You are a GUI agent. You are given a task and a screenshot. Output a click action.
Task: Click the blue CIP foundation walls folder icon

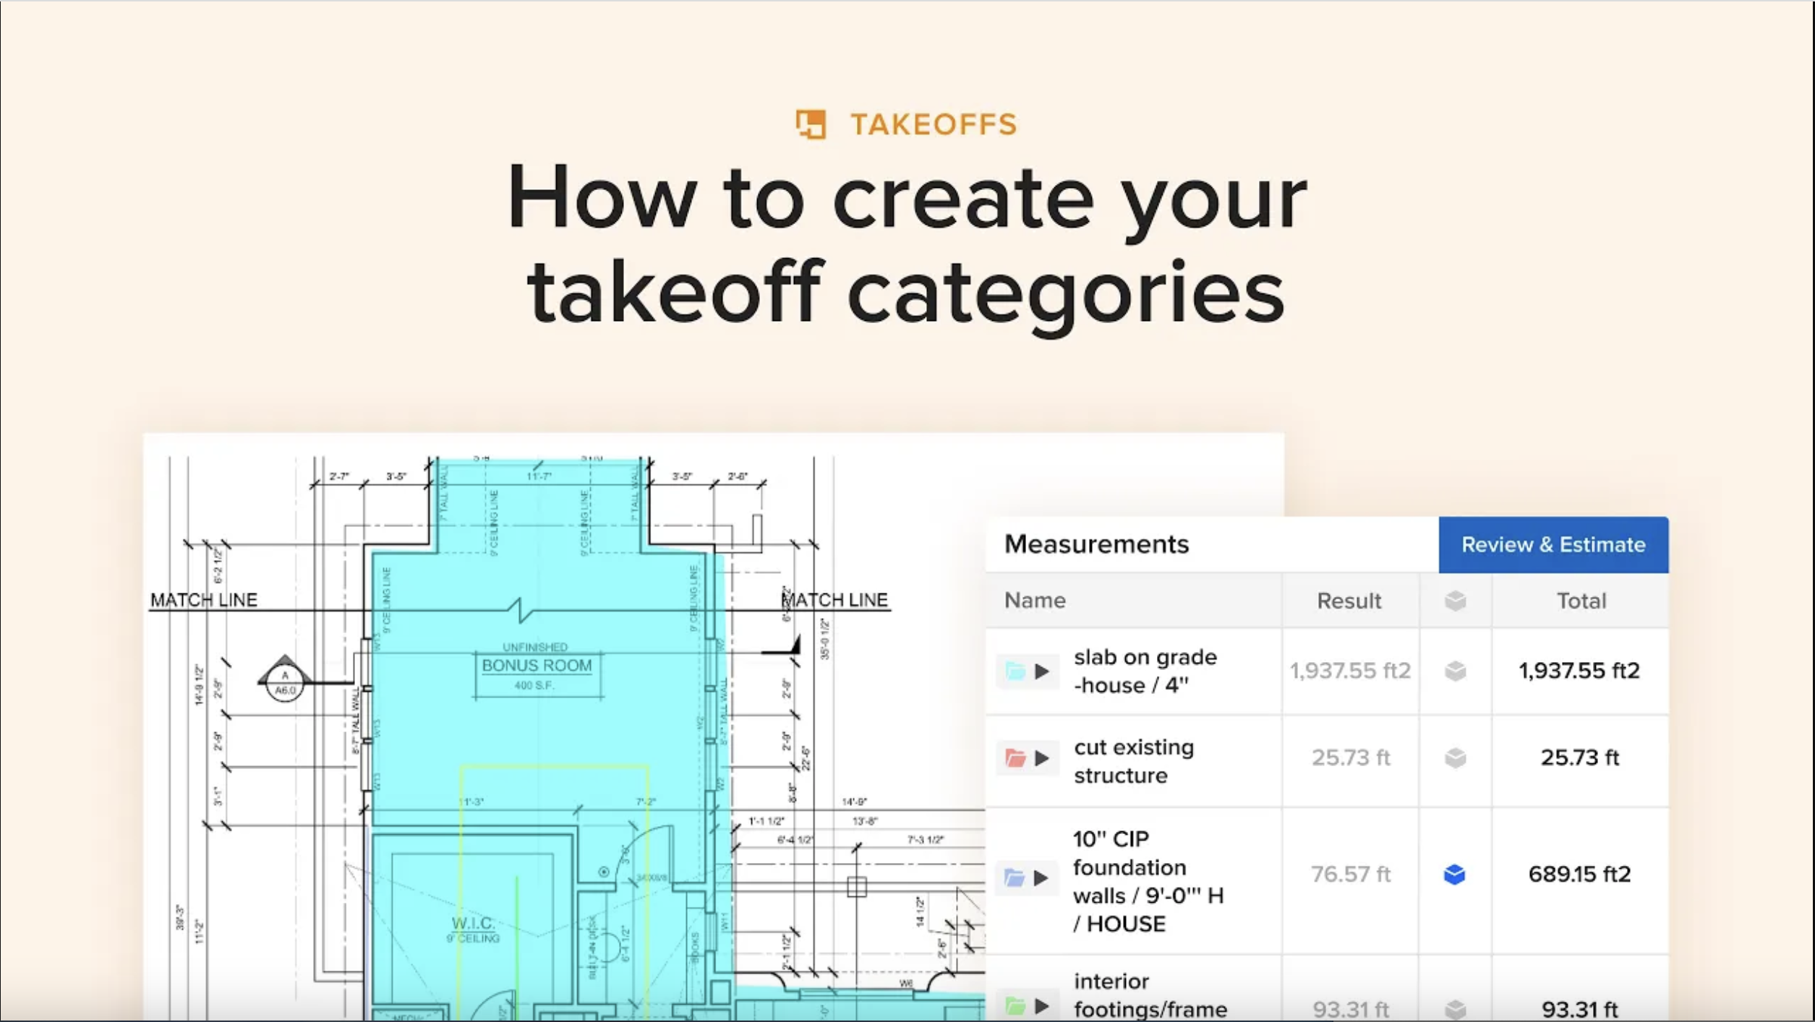[1015, 878]
